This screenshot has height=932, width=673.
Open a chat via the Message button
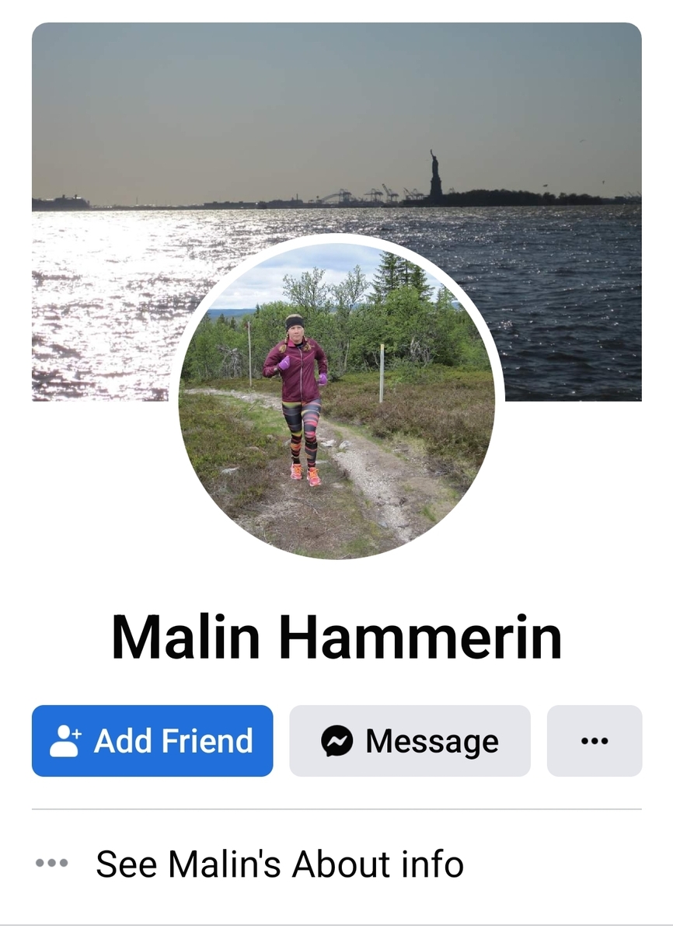[410, 741]
